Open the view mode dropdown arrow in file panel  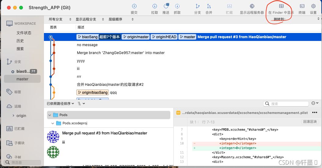(84, 104)
